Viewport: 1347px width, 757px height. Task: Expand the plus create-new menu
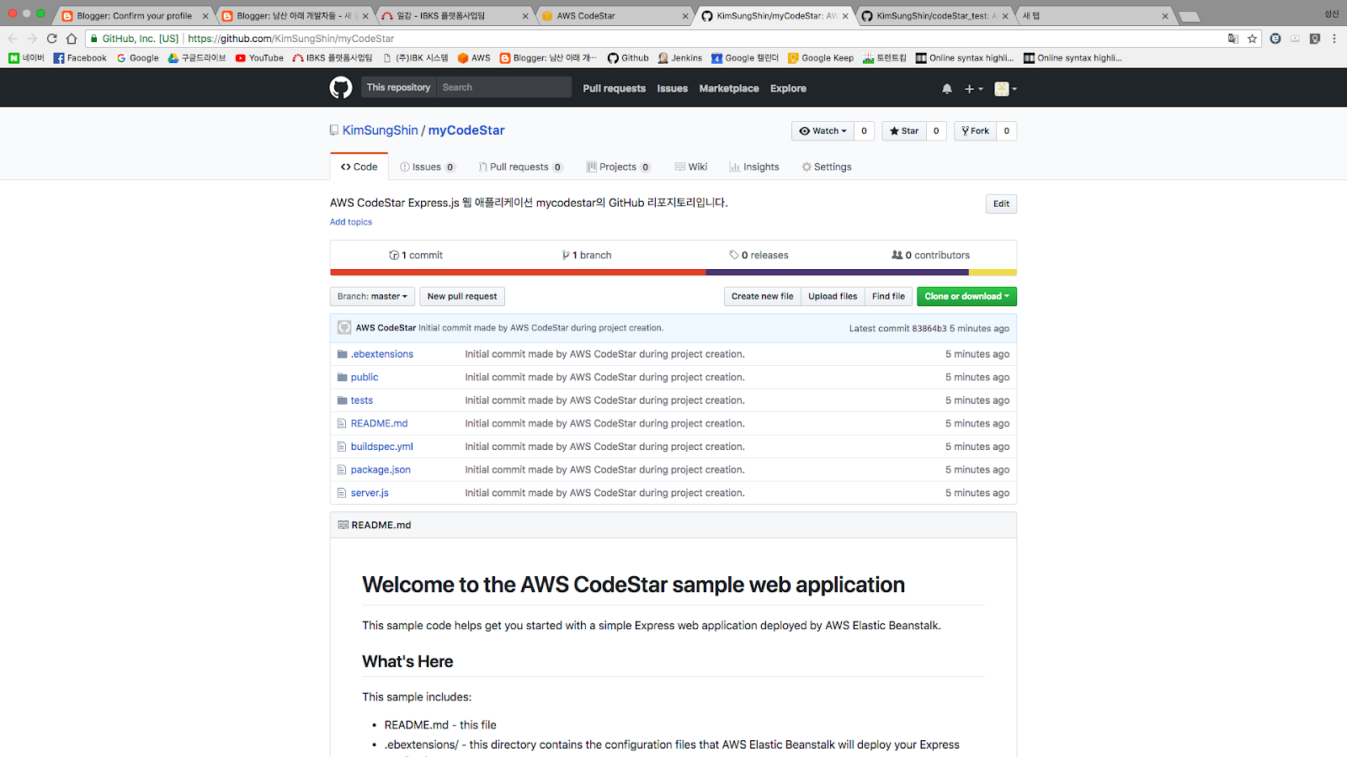click(x=973, y=88)
